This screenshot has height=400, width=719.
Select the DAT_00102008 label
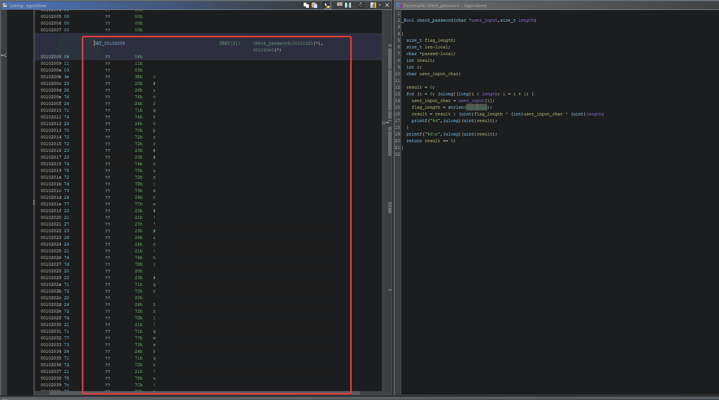click(109, 43)
